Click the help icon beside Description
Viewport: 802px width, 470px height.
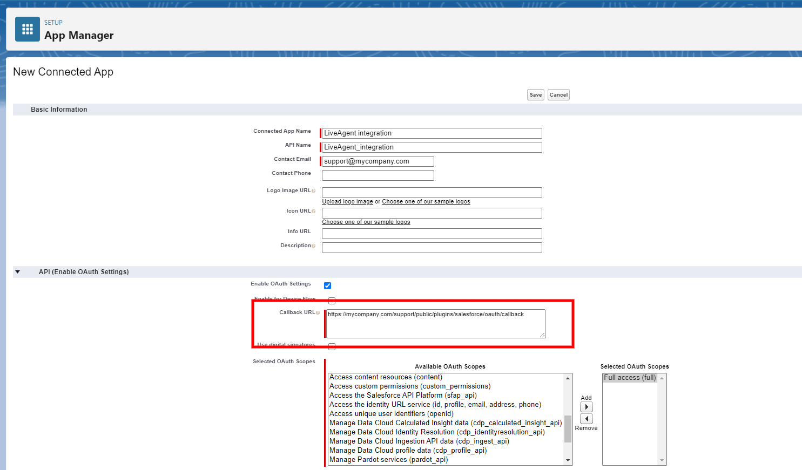313,246
